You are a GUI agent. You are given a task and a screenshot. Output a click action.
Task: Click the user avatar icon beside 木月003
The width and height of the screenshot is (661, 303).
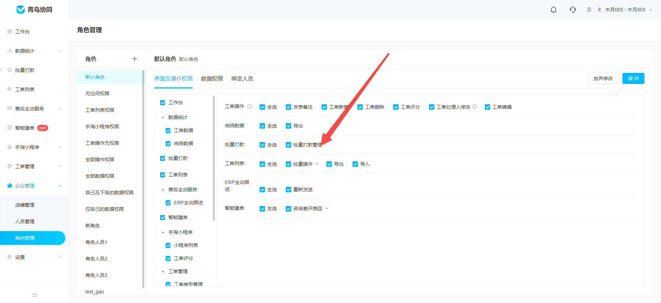(599, 10)
